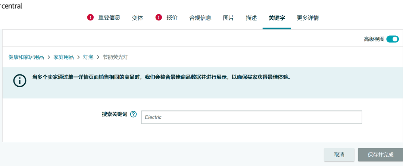403x166 pixels.
Task: Navigate to the 家庭用品 breadcrumb
Action: coord(63,57)
